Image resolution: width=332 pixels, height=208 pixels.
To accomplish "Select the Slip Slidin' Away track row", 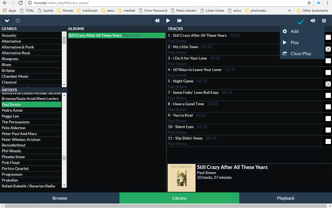I will (x=246, y=141).
